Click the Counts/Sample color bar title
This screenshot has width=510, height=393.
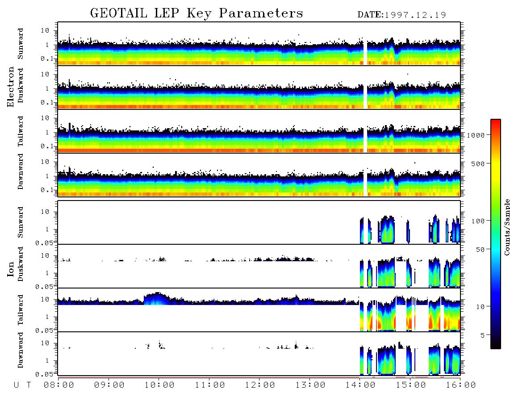506,227
